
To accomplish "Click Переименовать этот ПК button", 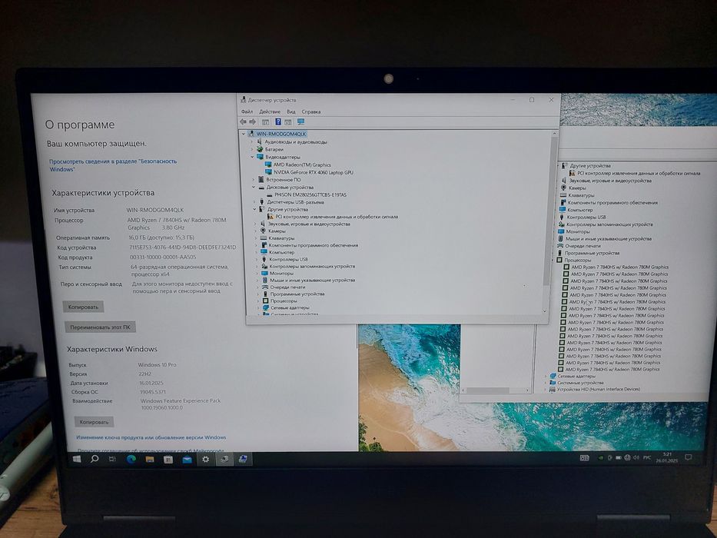I will 101,327.
